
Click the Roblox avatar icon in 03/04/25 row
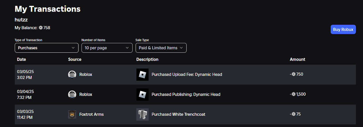click(72, 94)
